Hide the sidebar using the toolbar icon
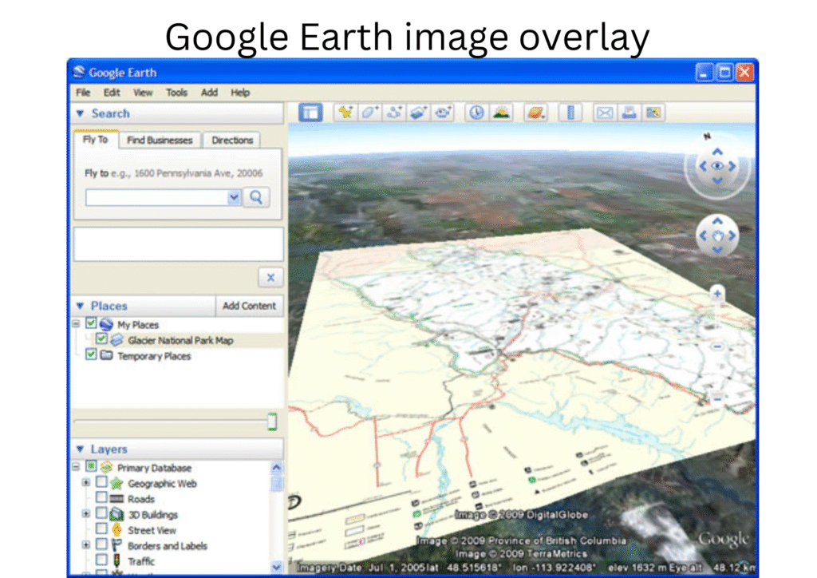817x578 pixels. coord(310,113)
